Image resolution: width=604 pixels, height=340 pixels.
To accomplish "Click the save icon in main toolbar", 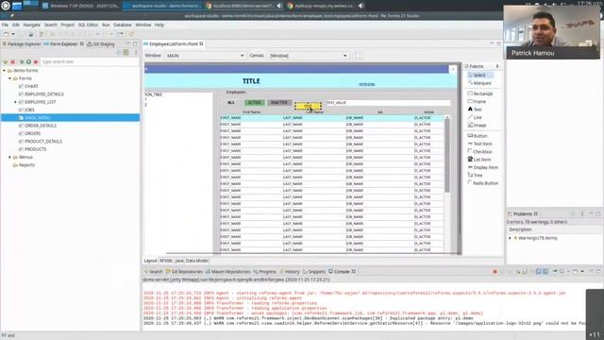I will [31, 34].
